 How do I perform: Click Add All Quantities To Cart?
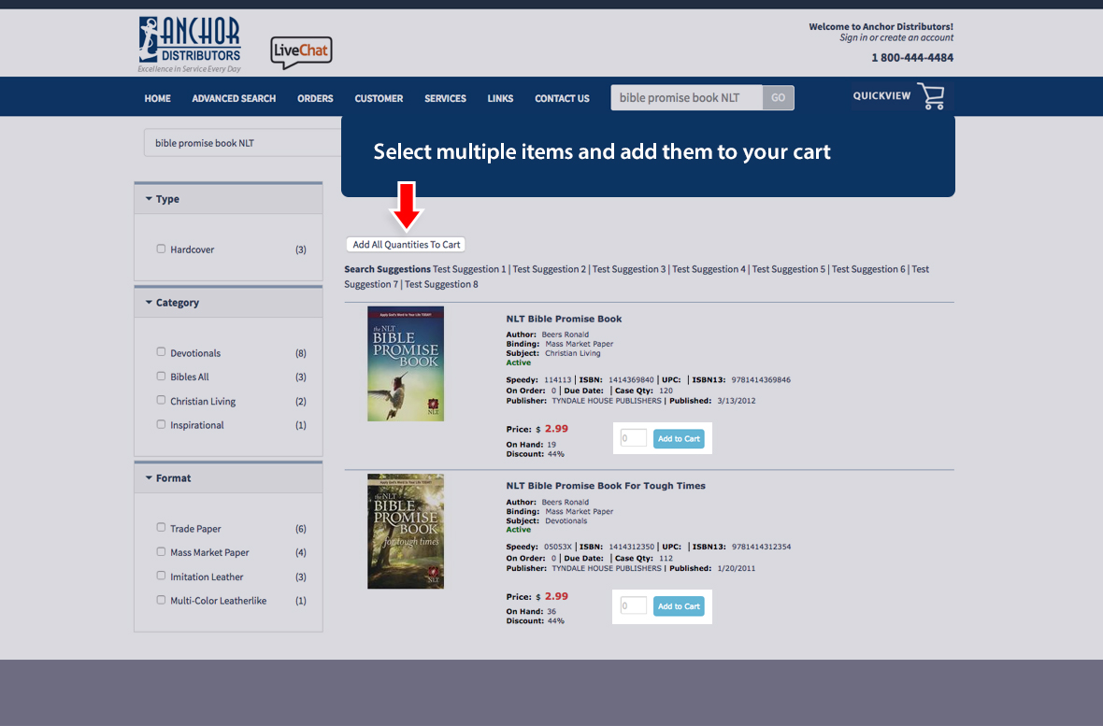click(406, 245)
